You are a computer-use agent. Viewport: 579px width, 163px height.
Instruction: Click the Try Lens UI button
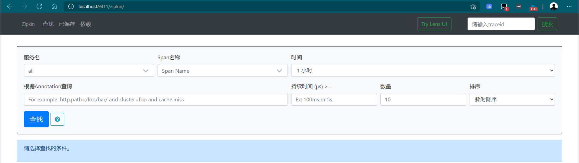pos(434,24)
